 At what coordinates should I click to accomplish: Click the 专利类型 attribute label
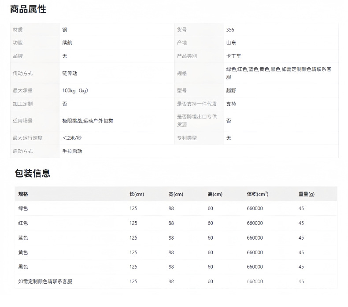point(187,138)
